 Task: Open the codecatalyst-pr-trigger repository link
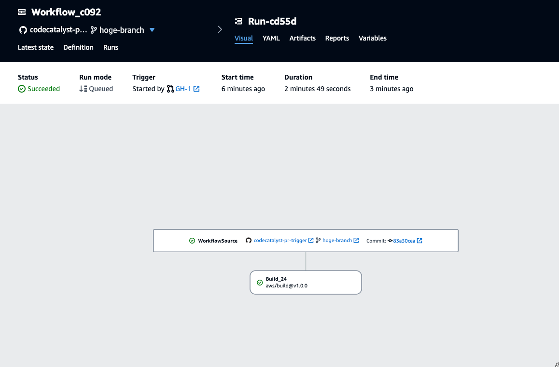[x=280, y=241]
